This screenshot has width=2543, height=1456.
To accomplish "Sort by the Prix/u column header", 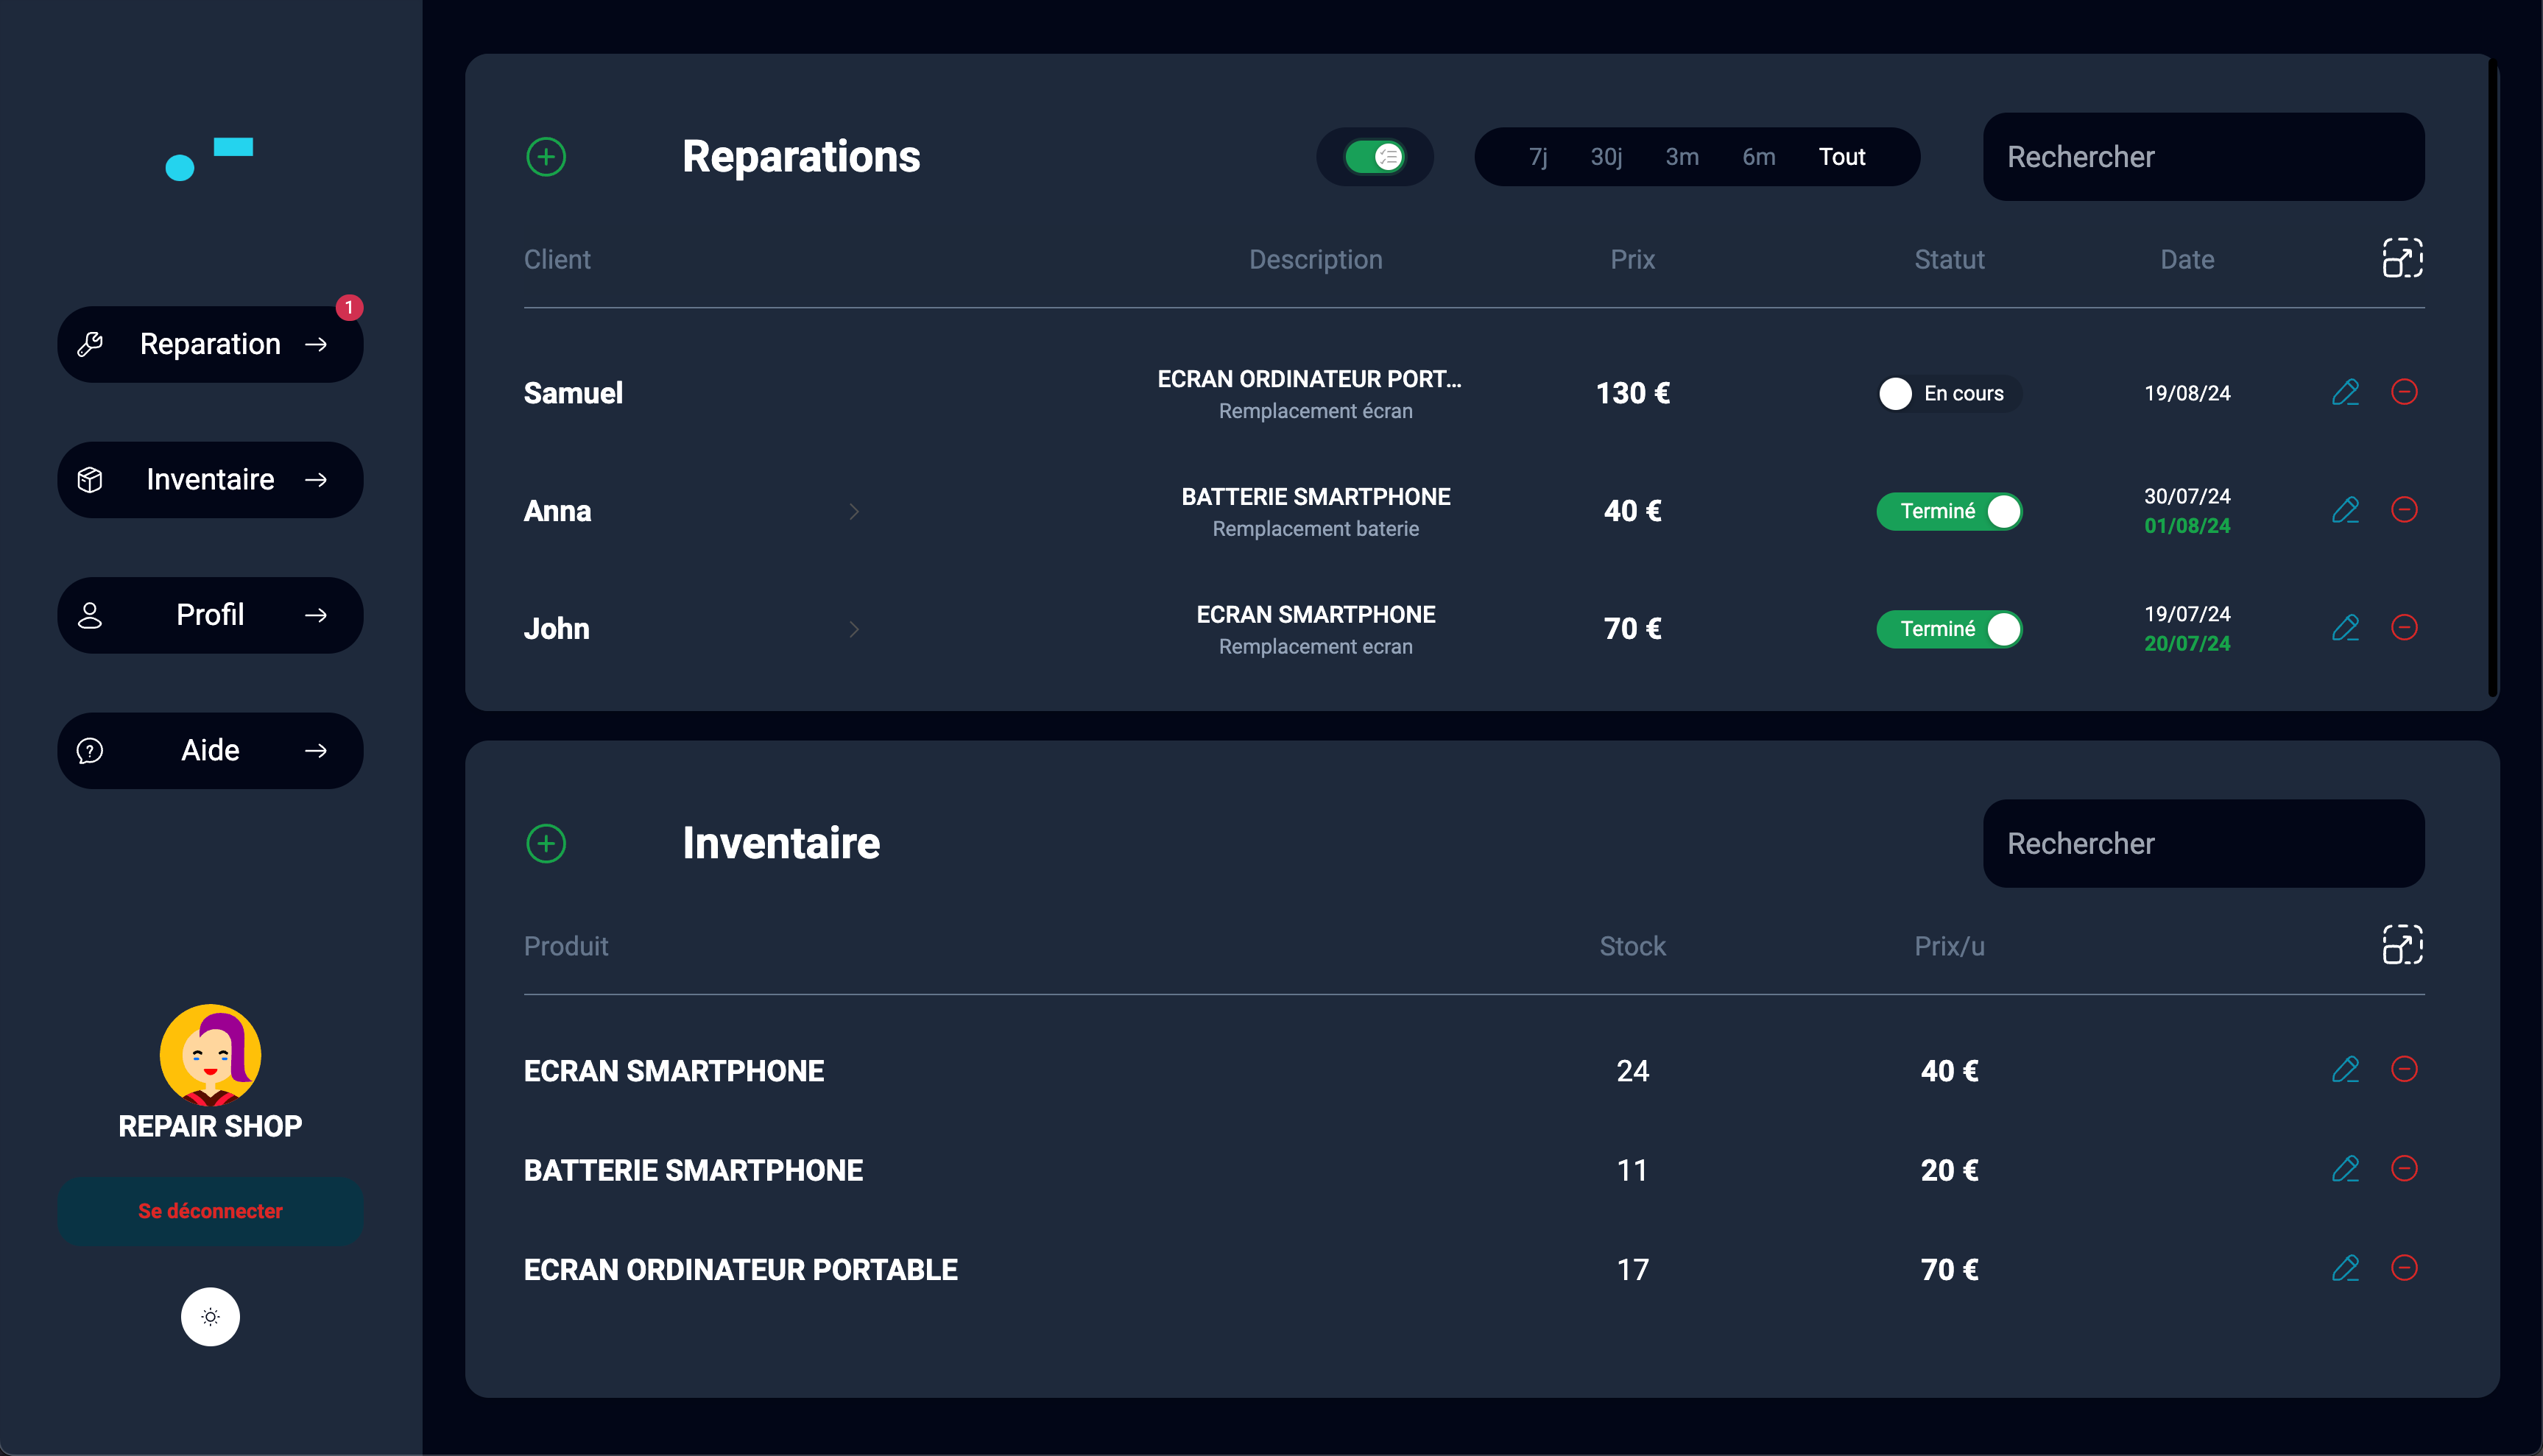I will [x=1949, y=947].
